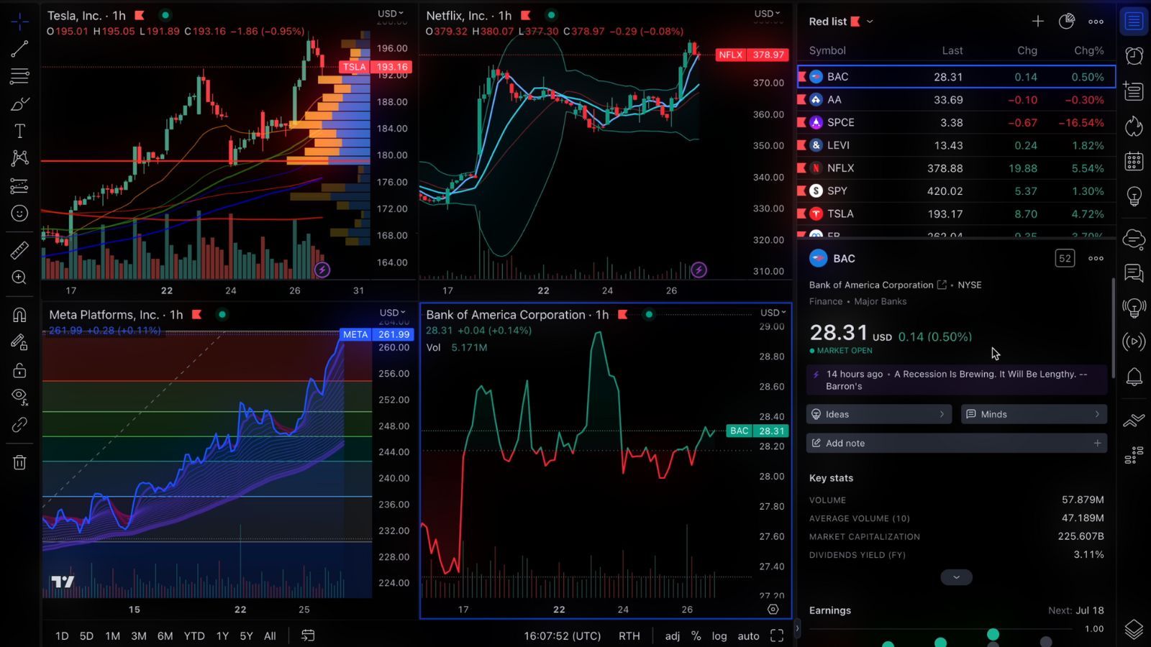This screenshot has height=647, width=1151.
Task: Open the chart patterns tool
Action: [19, 158]
